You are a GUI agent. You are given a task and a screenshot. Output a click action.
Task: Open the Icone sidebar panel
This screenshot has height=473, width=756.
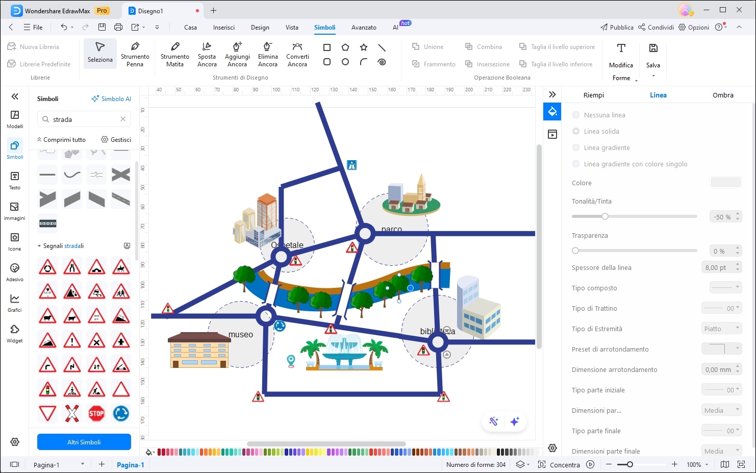pos(15,242)
